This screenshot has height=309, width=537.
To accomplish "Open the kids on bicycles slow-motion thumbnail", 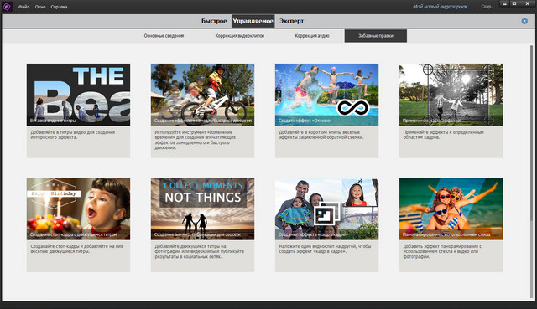I will click(202, 95).
